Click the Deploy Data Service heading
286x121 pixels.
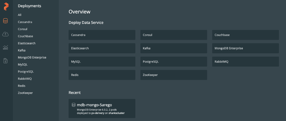(x=86, y=23)
